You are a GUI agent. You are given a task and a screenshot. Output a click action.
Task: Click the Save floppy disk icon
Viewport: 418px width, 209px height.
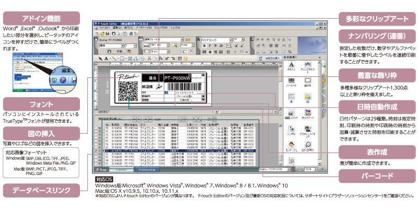(x=107, y=33)
